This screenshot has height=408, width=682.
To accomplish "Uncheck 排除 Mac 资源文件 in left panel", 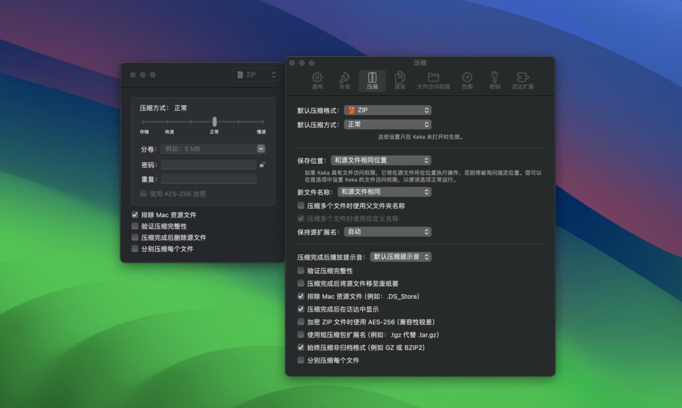I will pos(135,215).
